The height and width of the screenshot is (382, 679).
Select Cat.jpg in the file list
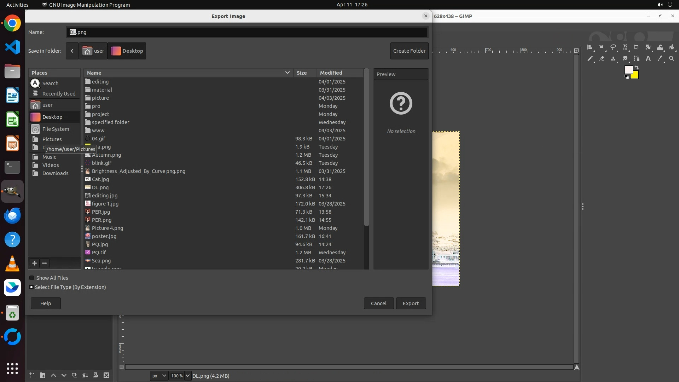point(100,179)
